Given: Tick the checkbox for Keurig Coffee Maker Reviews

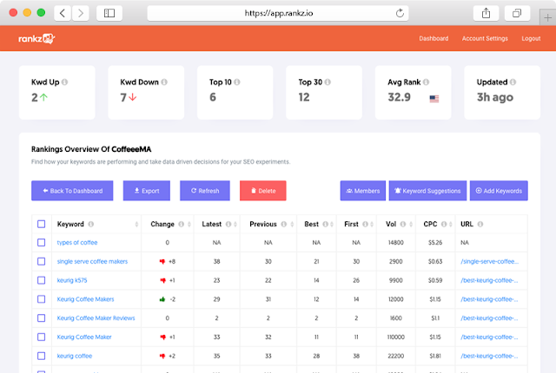Looking at the screenshot, I should point(41,318).
